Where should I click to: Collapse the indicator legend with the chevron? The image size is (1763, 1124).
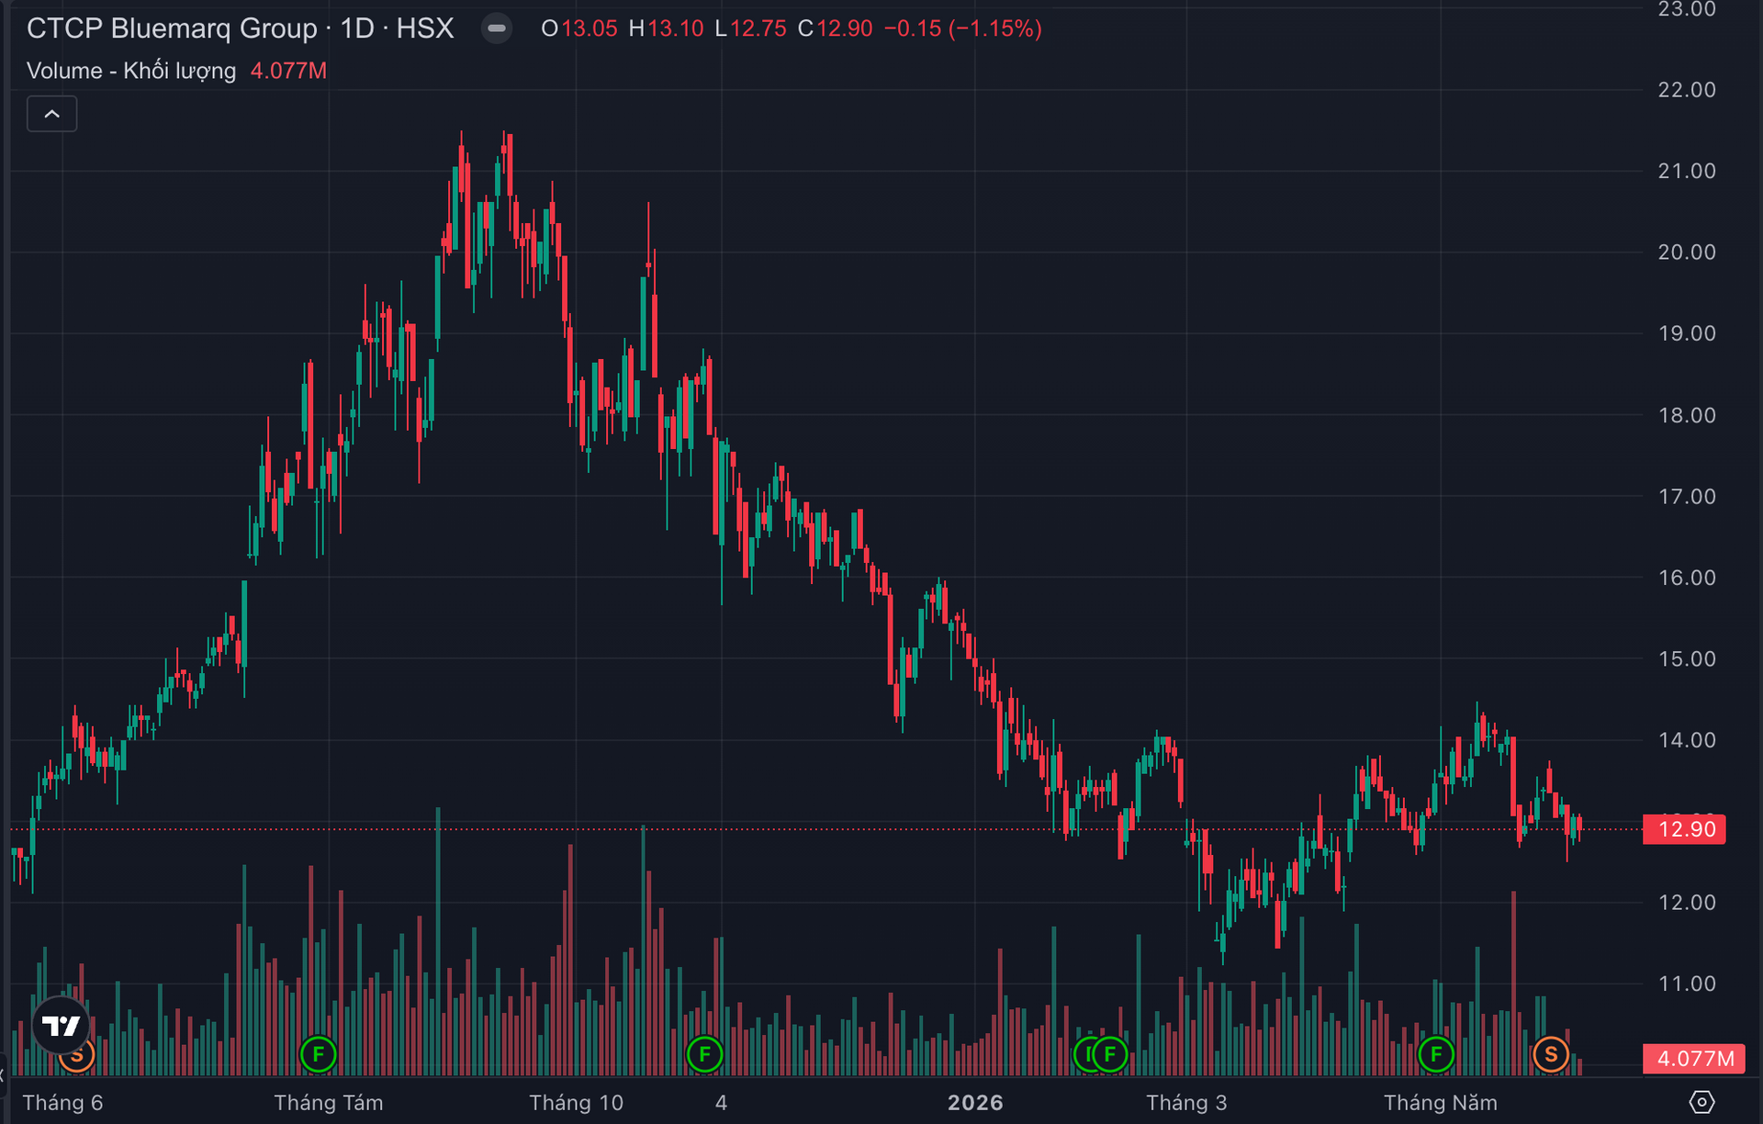[52, 114]
